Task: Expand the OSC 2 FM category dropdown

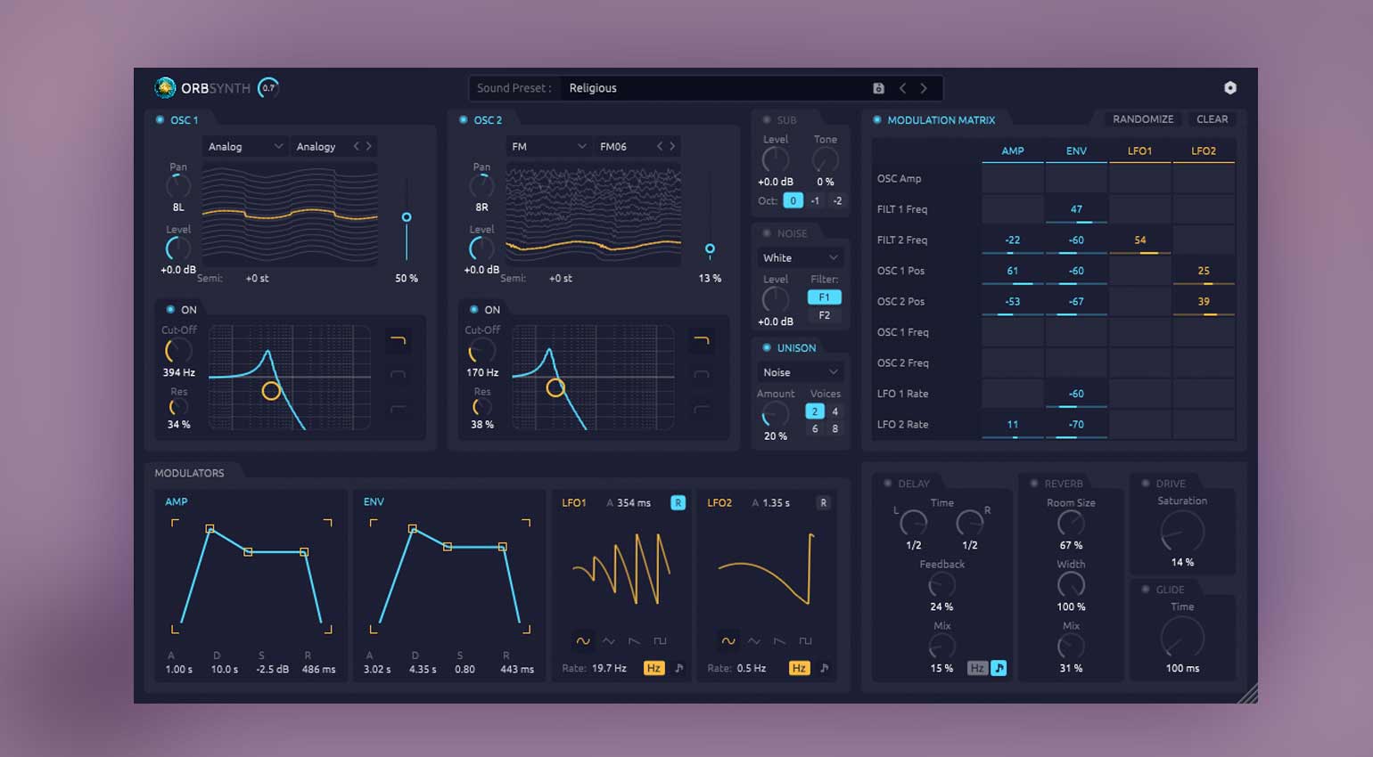Action: click(x=547, y=147)
